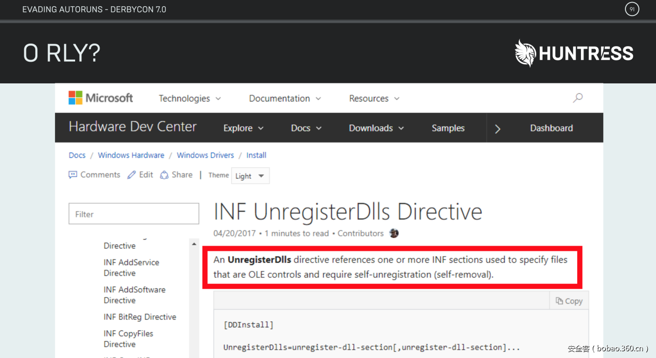
Task: Click the Microsoft logo
Action: pos(101,98)
